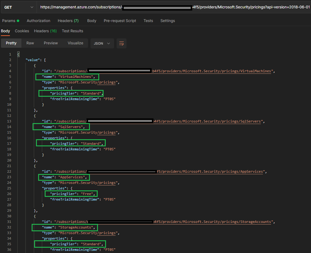Open the Test Results tab
The width and height of the screenshot is (311, 253).
pos(73,31)
